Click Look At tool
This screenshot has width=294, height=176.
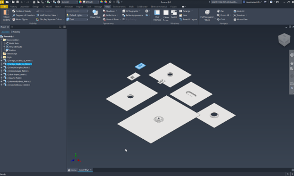click(x=239, y=11)
